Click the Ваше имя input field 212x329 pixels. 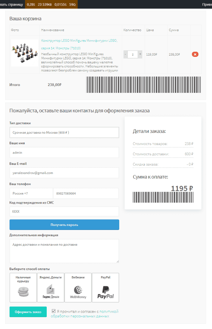tap(64, 153)
